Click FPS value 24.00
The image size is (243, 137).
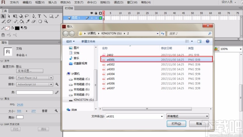tap(20, 105)
